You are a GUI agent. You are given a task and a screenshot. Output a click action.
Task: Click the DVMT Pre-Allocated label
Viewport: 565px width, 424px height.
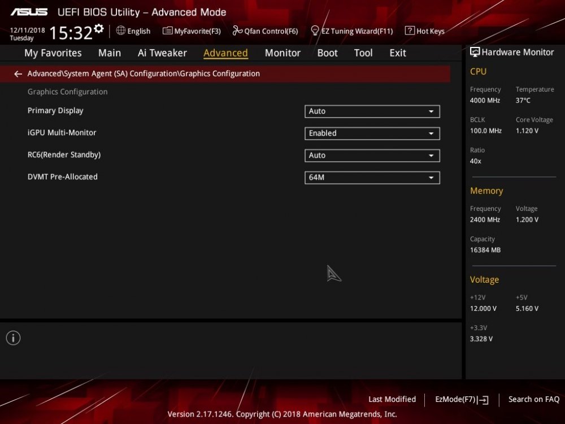[63, 176]
